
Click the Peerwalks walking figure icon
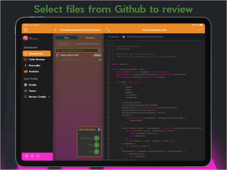26,65
